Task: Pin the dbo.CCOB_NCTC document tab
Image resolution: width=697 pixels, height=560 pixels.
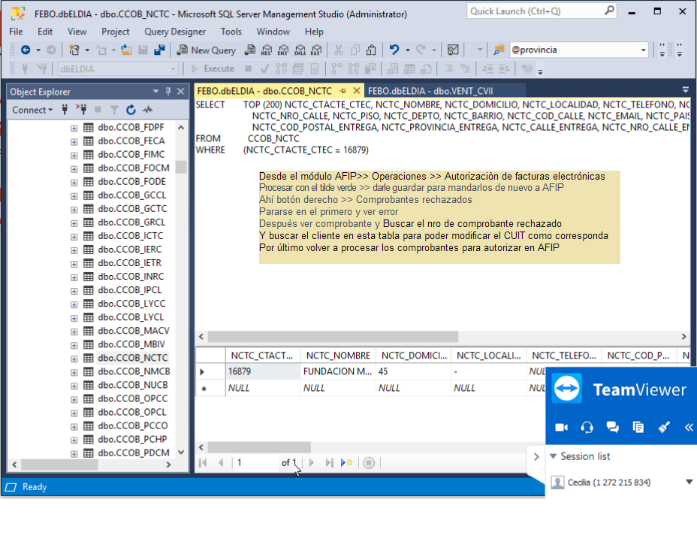Action: coord(342,91)
